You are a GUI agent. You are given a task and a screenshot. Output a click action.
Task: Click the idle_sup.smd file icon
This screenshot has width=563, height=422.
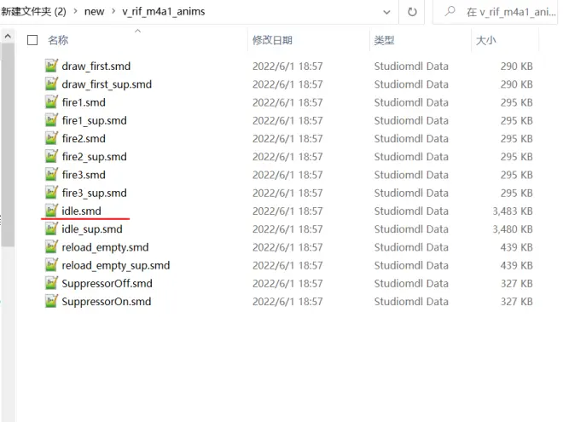coord(51,229)
